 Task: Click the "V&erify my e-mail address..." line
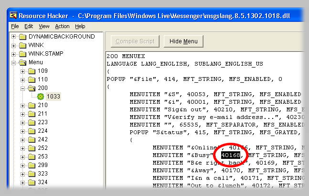point(217,117)
